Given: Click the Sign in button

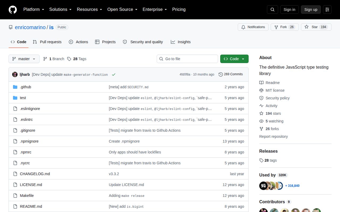Looking at the screenshot, I should pos(289,10).
